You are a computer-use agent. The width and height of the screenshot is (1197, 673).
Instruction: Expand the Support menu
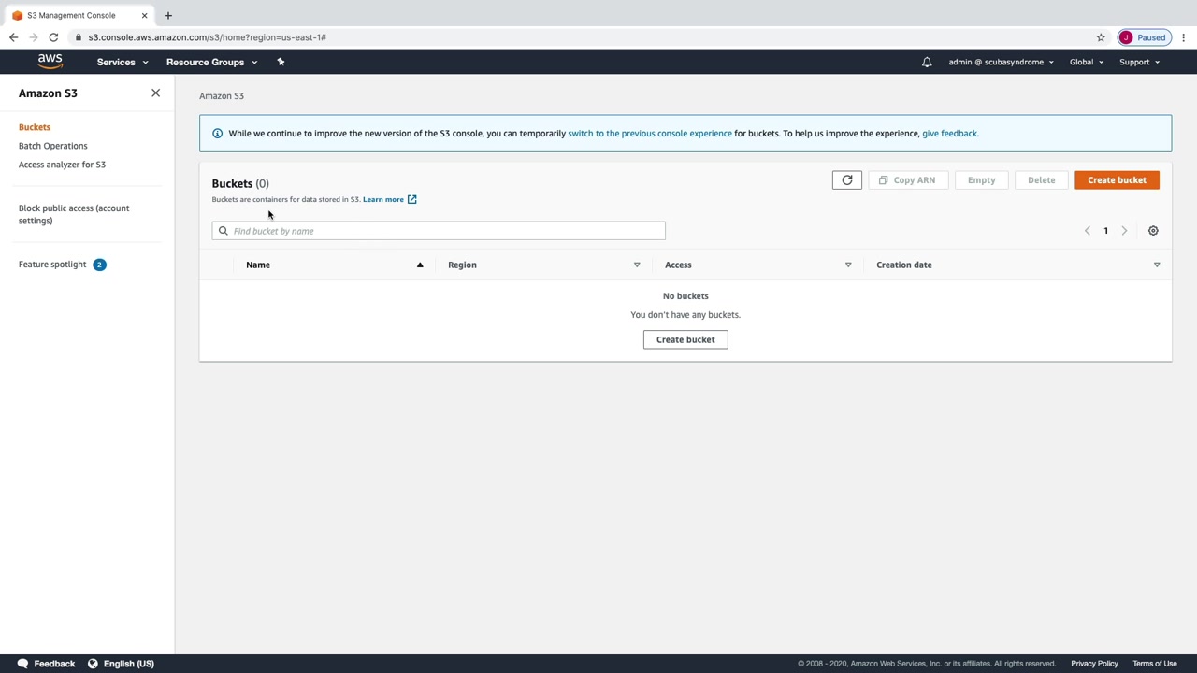click(x=1139, y=62)
